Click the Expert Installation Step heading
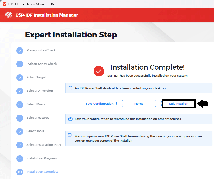214x179 pixels. (x=71, y=35)
